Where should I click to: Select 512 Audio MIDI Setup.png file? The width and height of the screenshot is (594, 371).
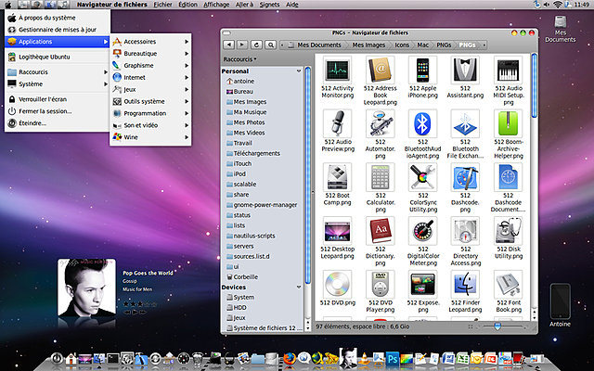(508, 70)
